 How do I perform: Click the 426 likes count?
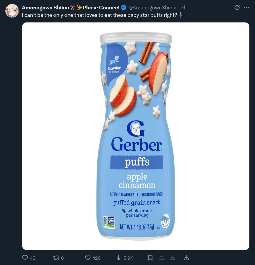point(96,258)
